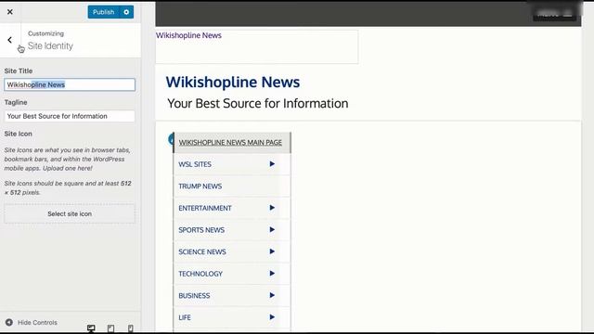594x334 pixels.
Task: Click the blue edit shortcut icon beside the menu
Action: coord(171,139)
